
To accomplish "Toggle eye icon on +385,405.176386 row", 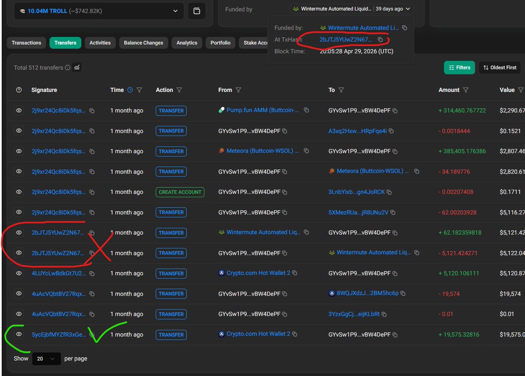I will [19, 151].
